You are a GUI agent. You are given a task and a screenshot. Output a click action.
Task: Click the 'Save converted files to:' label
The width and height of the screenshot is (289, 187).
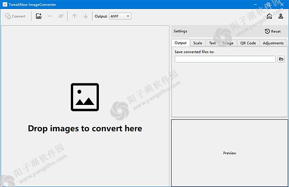click(194, 52)
